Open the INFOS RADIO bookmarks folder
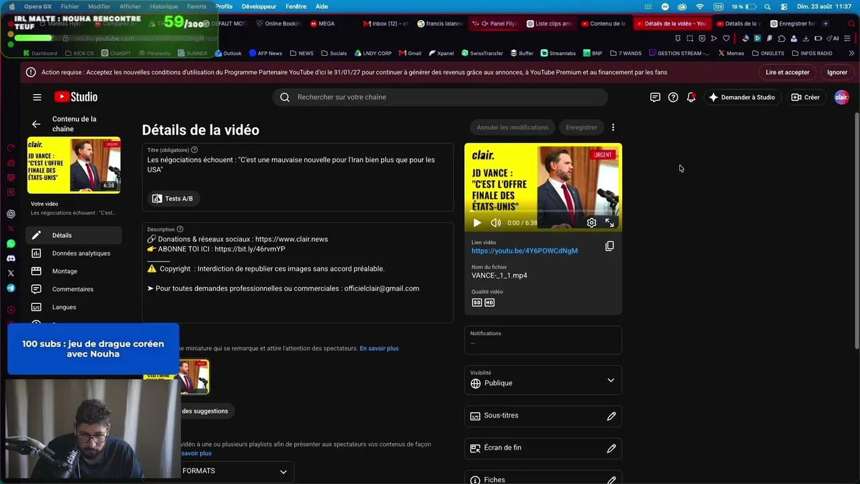860x484 pixels. 812,53
